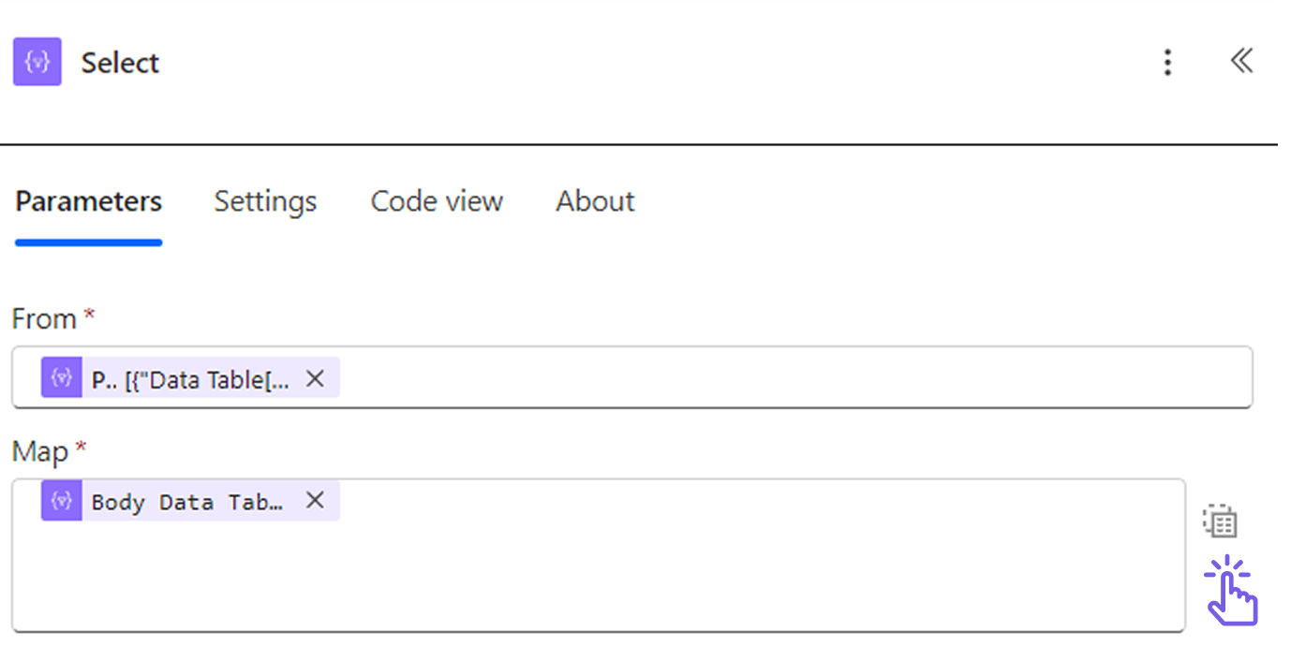Image resolution: width=1291 pixels, height=646 pixels.
Task: Click the Select action title text
Action: click(120, 63)
